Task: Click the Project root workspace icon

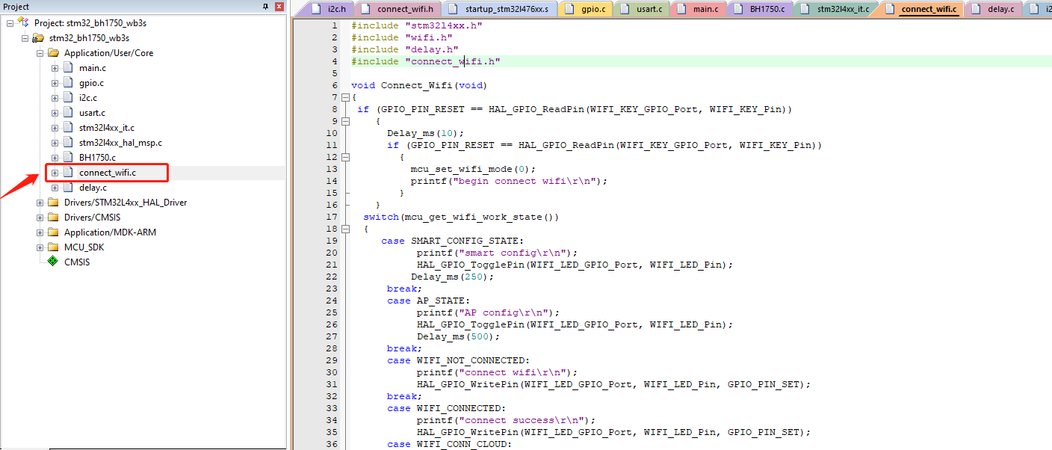Action: coord(23,23)
